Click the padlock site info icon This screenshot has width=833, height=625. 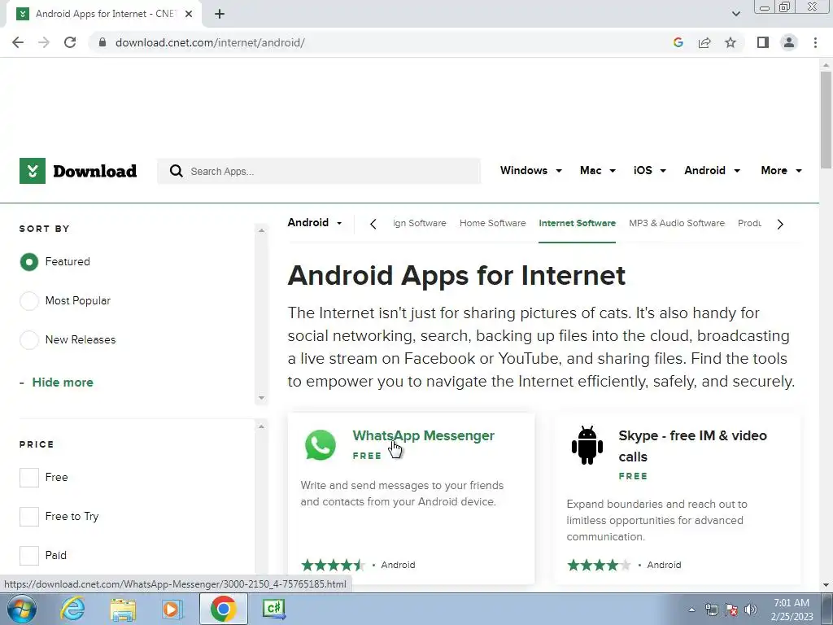coord(102,42)
